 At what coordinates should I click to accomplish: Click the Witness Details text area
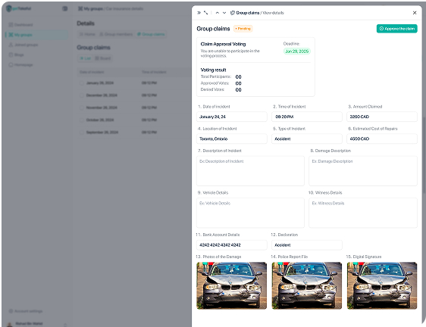point(363,213)
